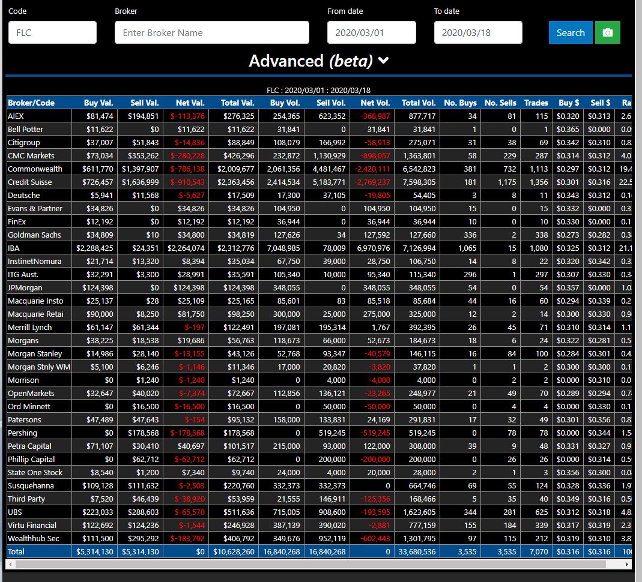Select the Wealthhub Sec broker name
This screenshot has width=642, height=582.
click(34, 539)
